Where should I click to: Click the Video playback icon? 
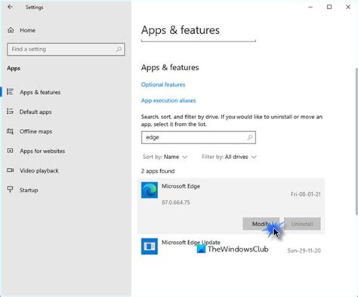[x=10, y=170]
